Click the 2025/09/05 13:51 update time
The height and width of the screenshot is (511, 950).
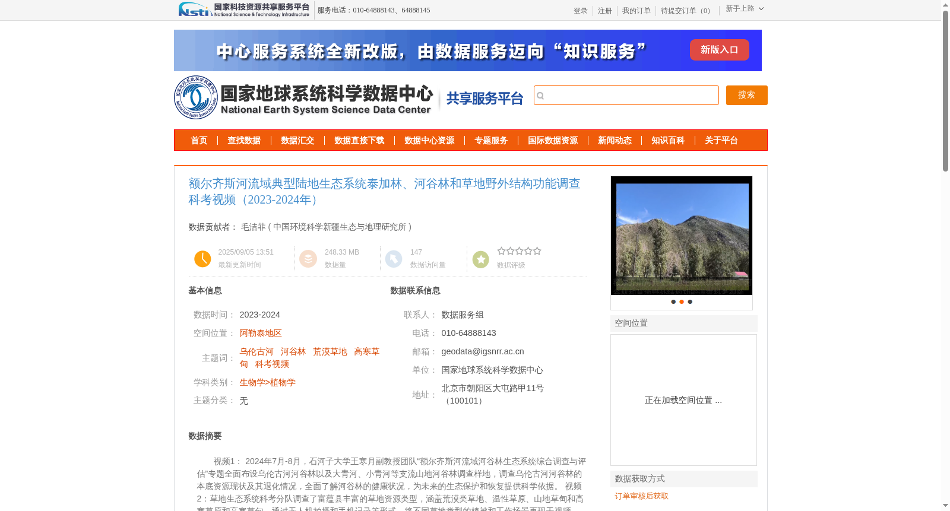pyautogui.click(x=246, y=252)
